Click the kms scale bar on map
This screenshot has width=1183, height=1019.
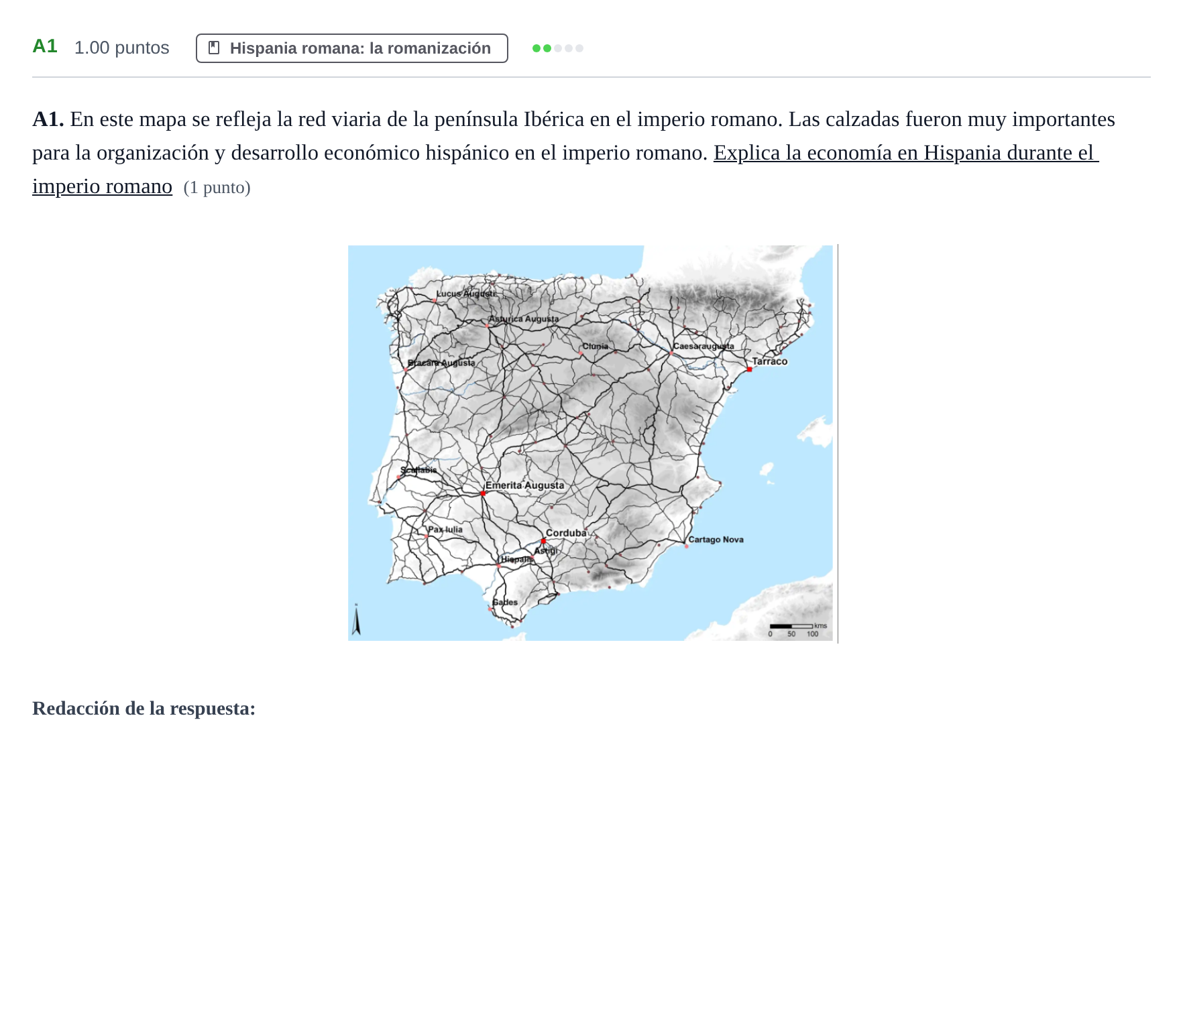(798, 630)
